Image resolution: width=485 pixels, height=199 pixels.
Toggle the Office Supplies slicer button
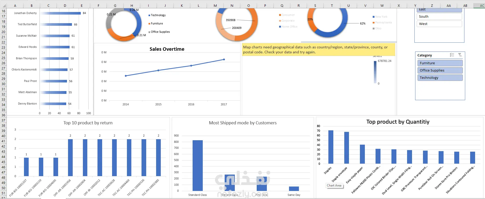click(x=440, y=70)
